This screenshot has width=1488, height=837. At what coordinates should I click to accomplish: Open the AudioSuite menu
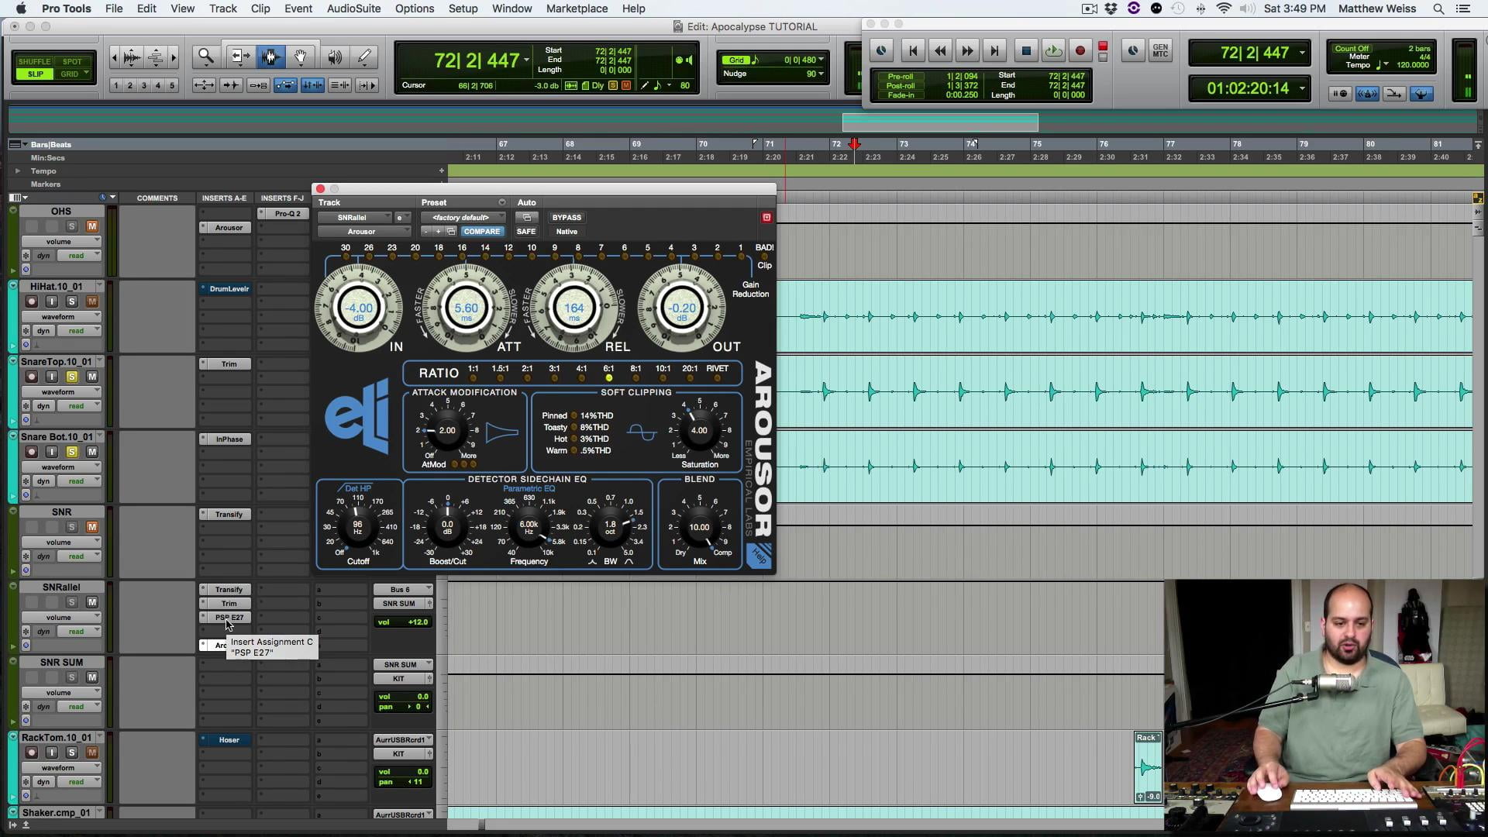353,9
